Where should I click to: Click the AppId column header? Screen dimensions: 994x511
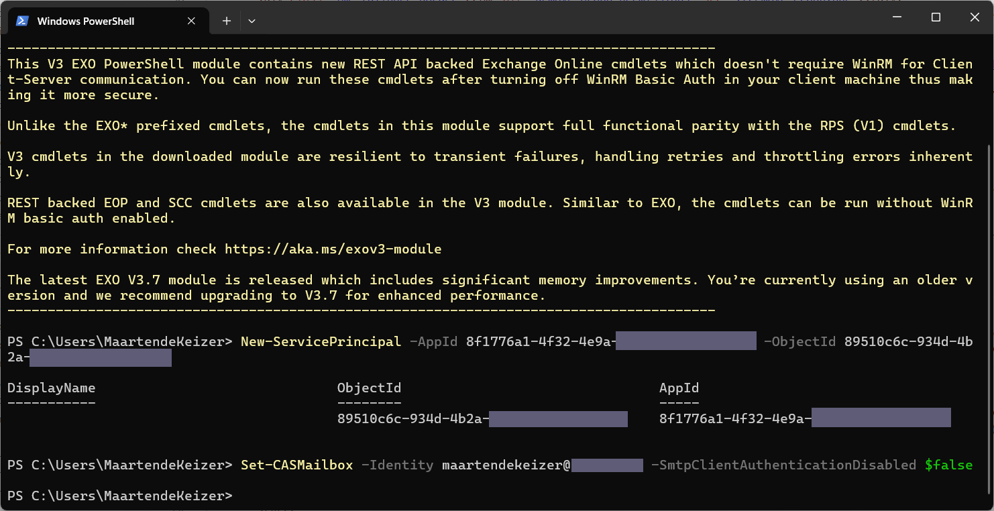pyautogui.click(x=679, y=388)
